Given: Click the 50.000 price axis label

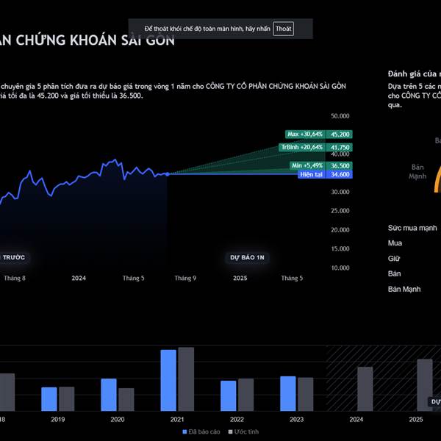Looking at the screenshot, I should tap(340, 116).
